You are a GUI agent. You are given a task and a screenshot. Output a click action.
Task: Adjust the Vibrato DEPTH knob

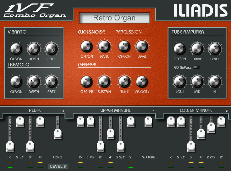coord(34,49)
